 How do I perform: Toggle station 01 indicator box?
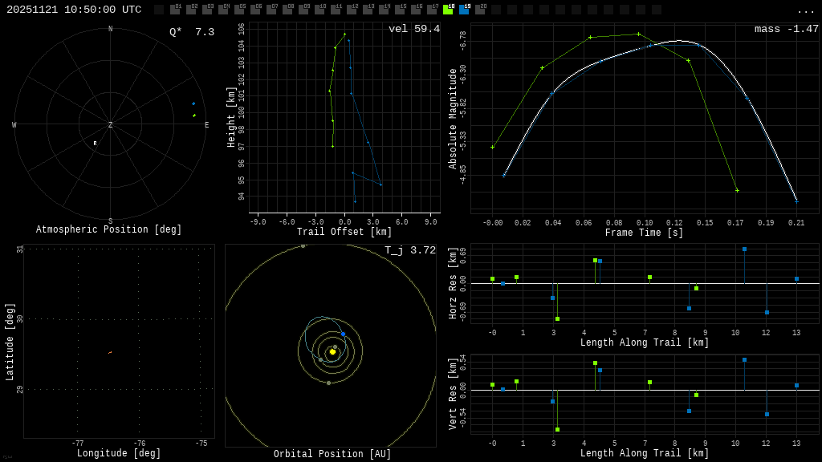pyautogui.click(x=175, y=10)
